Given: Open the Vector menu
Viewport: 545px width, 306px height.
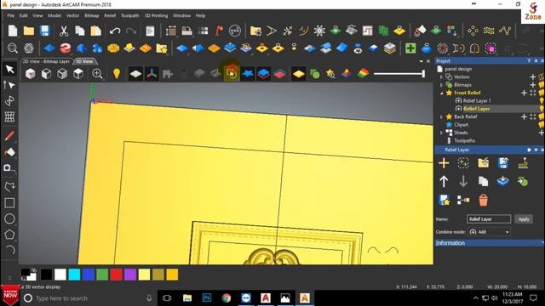Looking at the screenshot, I should [x=72, y=15].
